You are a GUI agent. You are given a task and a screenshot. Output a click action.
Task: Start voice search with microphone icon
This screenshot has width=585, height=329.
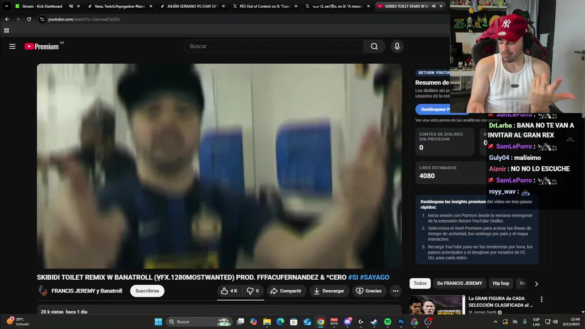point(397,46)
